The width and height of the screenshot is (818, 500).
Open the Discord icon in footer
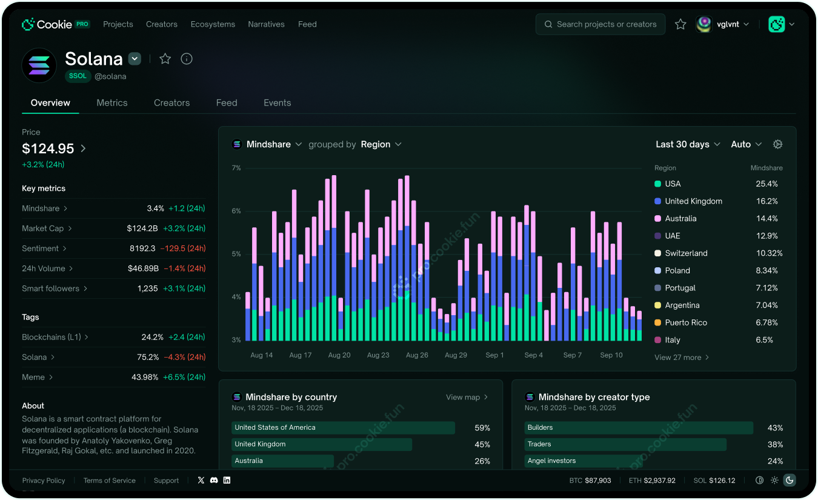pos(214,480)
